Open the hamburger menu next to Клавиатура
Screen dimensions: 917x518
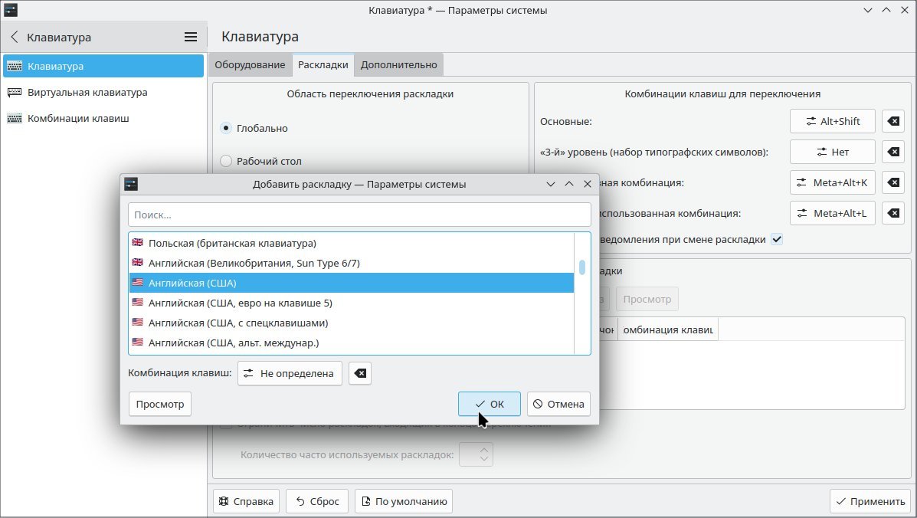[x=189, y=37]
